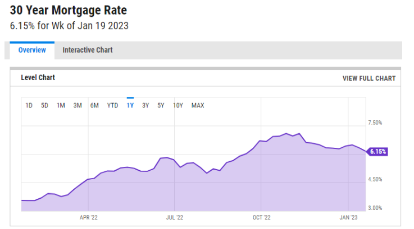Show the MAX chart range
The height and width of the screenshot is (229, 414).
click(198, 105)
